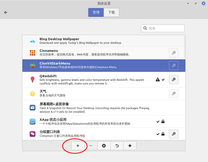
Task: Click description 'Cinnamon 主窗口列表和应用程序组'
Action: pos(62,136)
